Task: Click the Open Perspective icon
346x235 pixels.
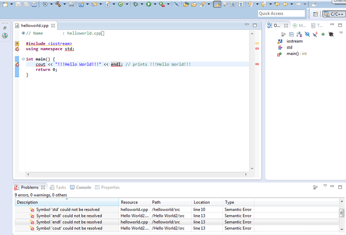Action: coord(315,14)
